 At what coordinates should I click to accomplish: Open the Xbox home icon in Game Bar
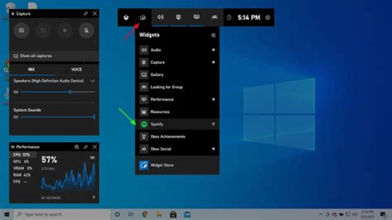click(x=126, y=17)
